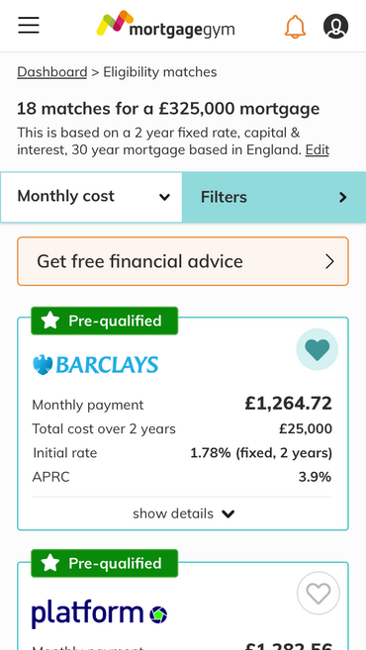The height and width of the screenshot is (650, 366).
Task: Select the Barclays monthly payment amount
Action: coord(289,404)
